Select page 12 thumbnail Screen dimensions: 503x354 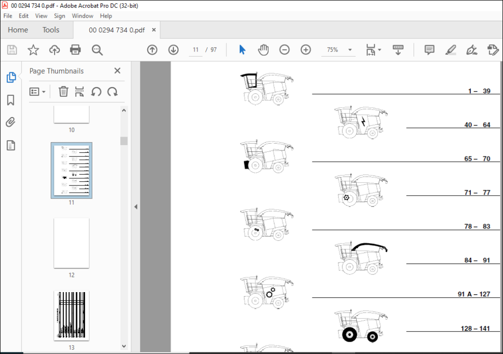coord(71,243)
